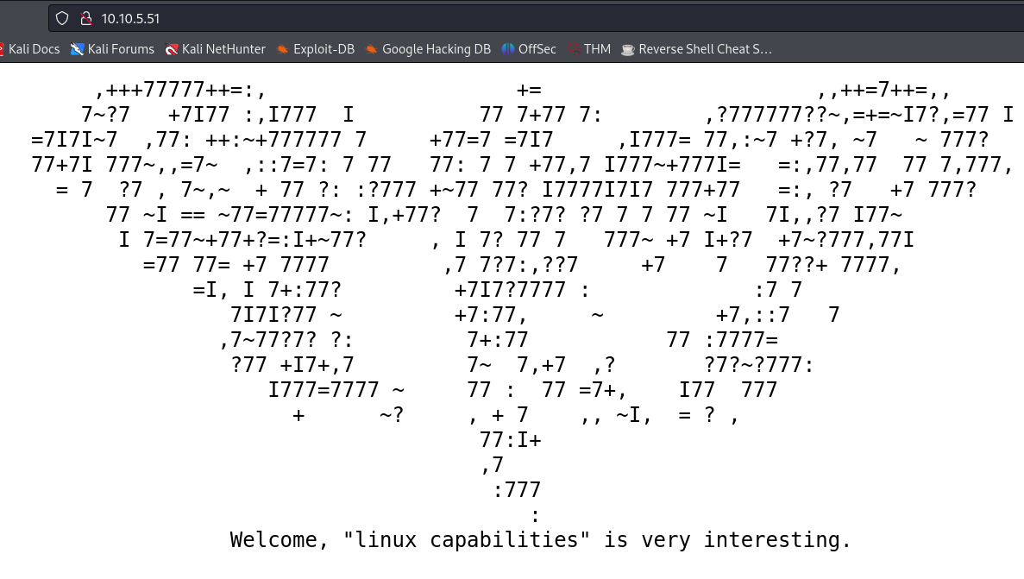Open the Reverse Shell Cheat Sheet bookmark

(696, 49)
